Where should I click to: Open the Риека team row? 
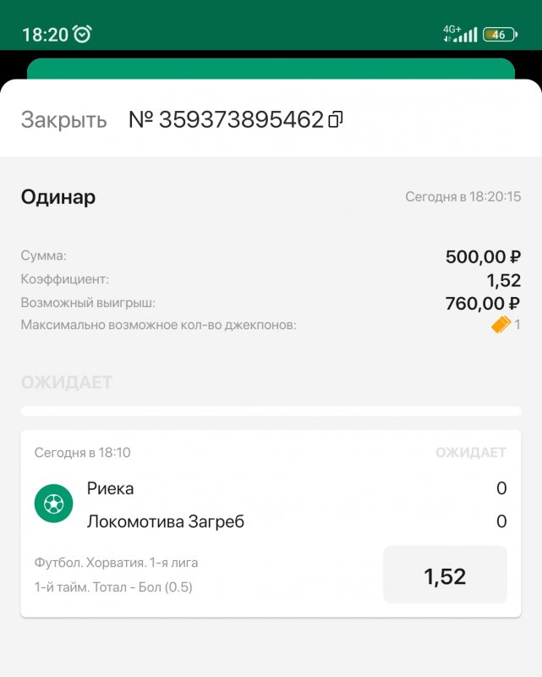click(x=111, y=488)
